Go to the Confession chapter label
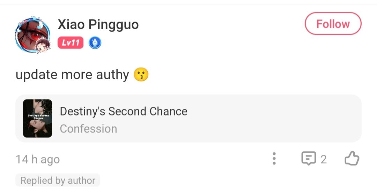Viewport: 377px width, 192px height. [x=88, y=129]
